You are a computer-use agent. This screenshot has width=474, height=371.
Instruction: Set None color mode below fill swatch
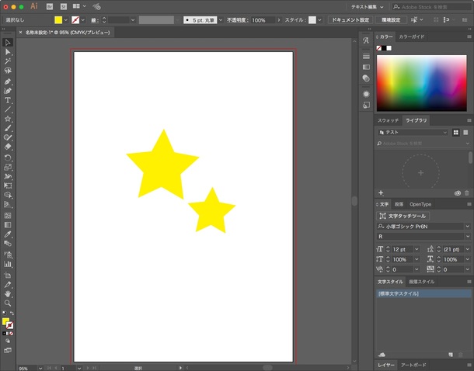[x=11, y=334]
